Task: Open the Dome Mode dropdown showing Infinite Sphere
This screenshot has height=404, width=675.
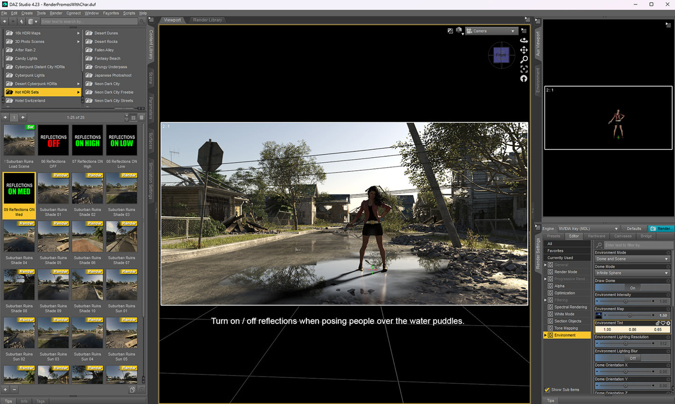Action: (632, 273)
